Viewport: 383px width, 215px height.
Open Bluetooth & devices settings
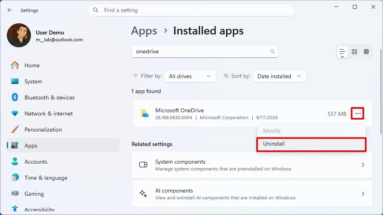63,97
